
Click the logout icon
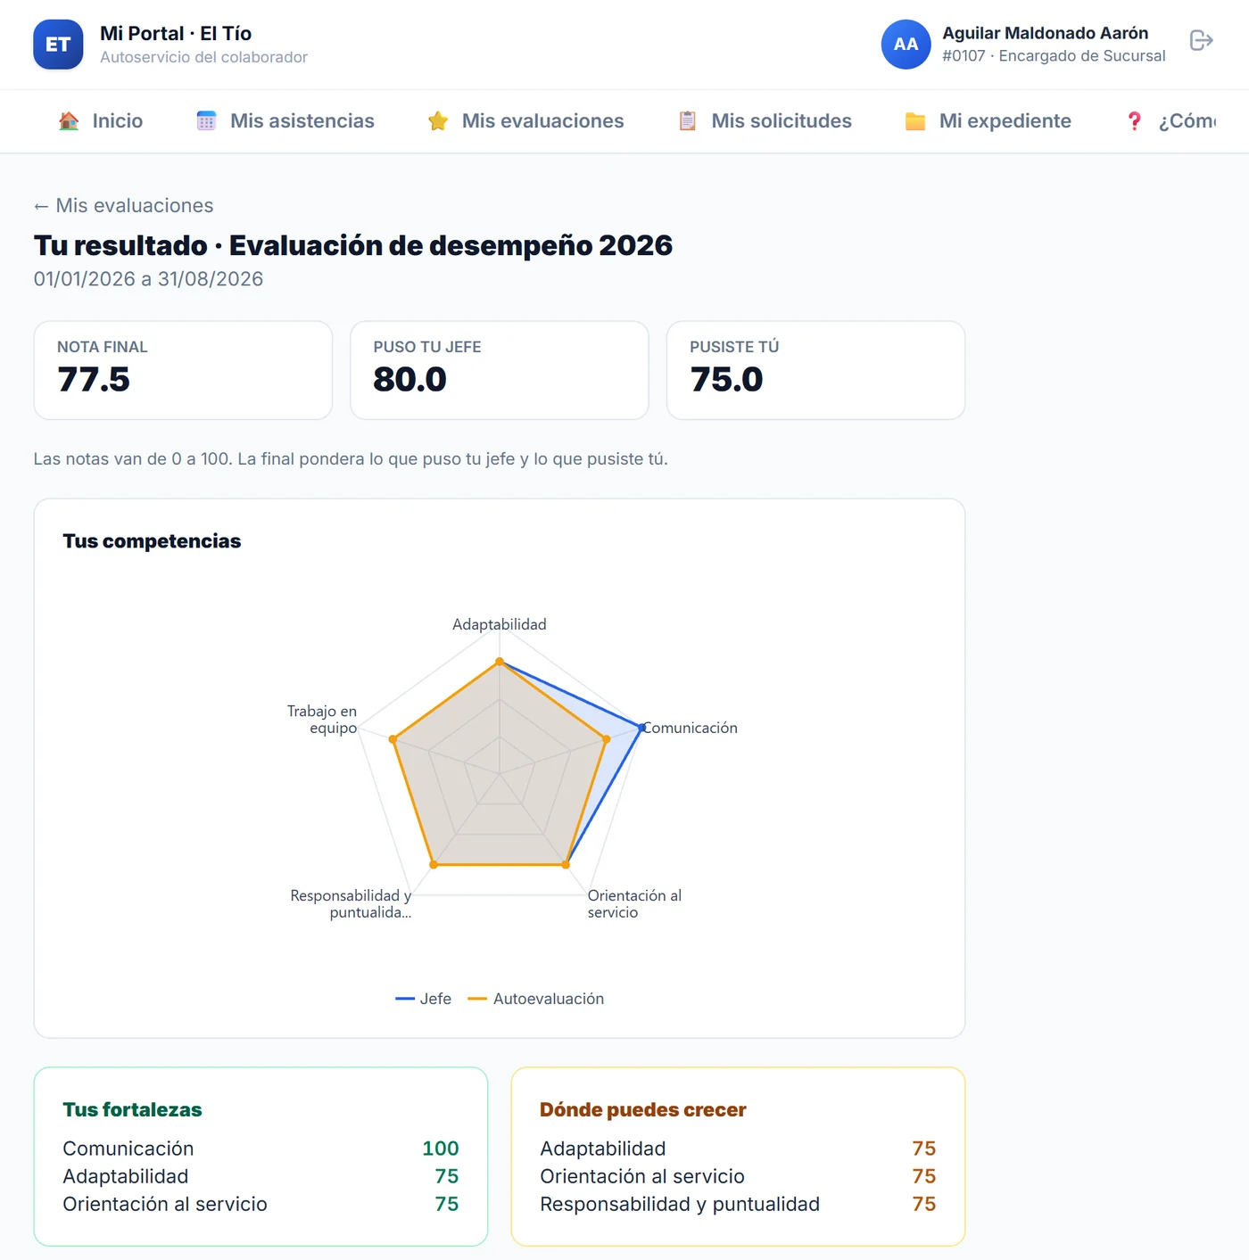coord(1202,41)
